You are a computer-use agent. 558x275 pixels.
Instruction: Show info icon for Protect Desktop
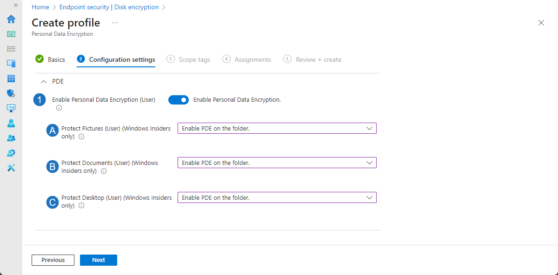click(x=81, y=205)
